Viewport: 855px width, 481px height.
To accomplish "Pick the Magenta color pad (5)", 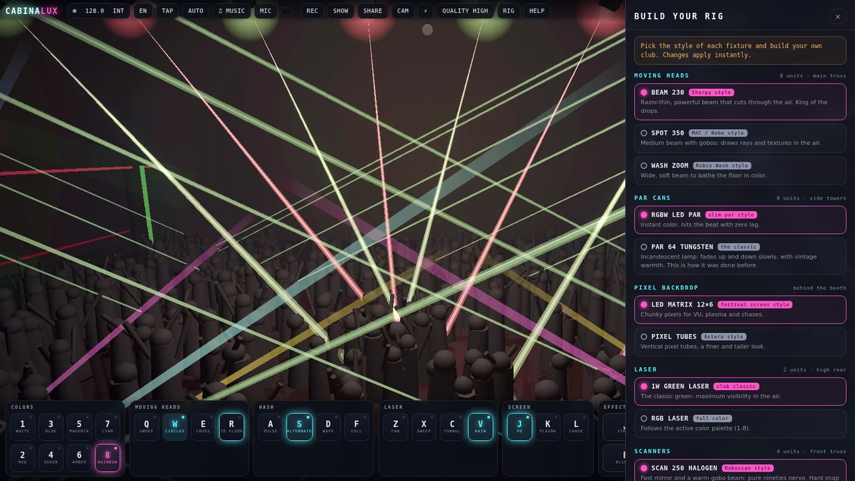I will coord(79,427).
